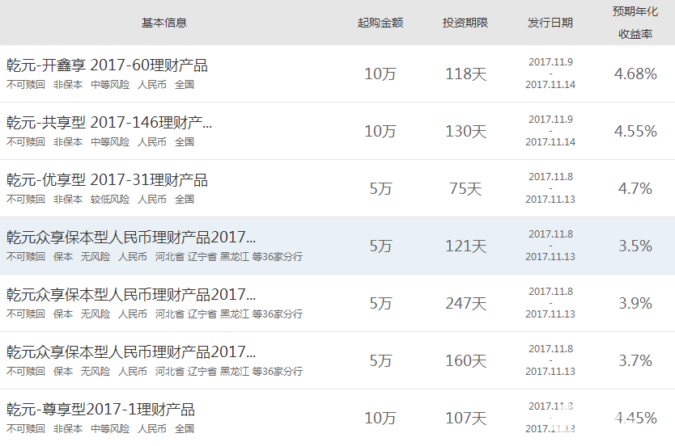Select the 75天 investment term cell
Image resolution: width=675 pixels, height=446 pixels.
(465, 188)
